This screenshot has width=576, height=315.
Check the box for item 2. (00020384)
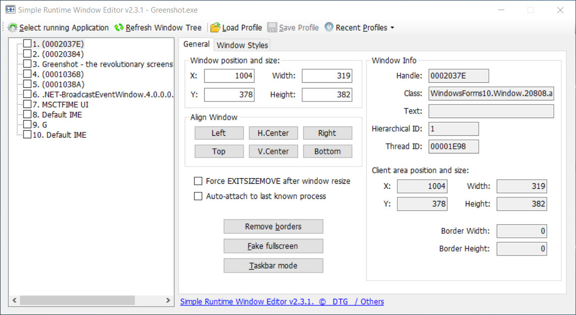pyautogui.click(x=27, y=54)
